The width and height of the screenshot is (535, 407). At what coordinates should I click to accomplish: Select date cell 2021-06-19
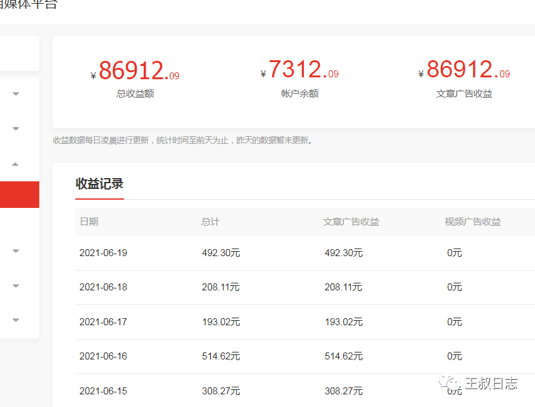pyautogui.click(x=103, y=253)
